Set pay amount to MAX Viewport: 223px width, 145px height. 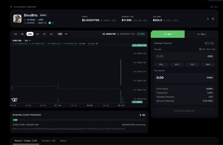(208, 65)
